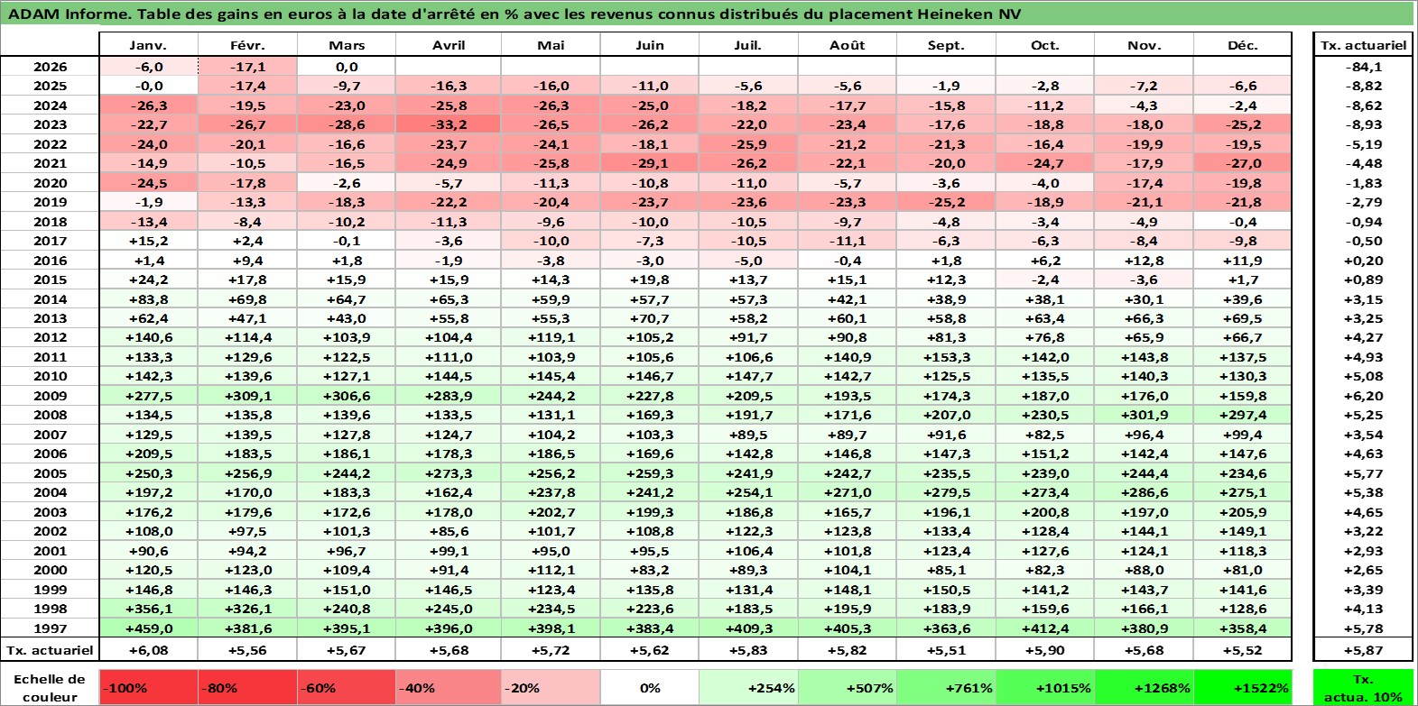Image resolution: width=1418 pixels, height=706 pixels.
Task: Click the +5,87 overall actuarial rate cell
Action: [1363, 650]
